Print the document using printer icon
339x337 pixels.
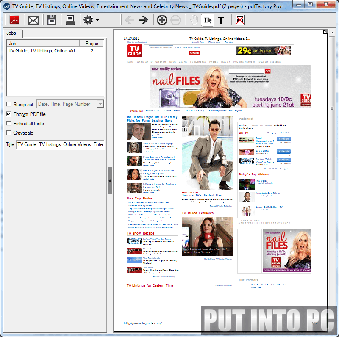pyautogui.click(x=70, y=20)
